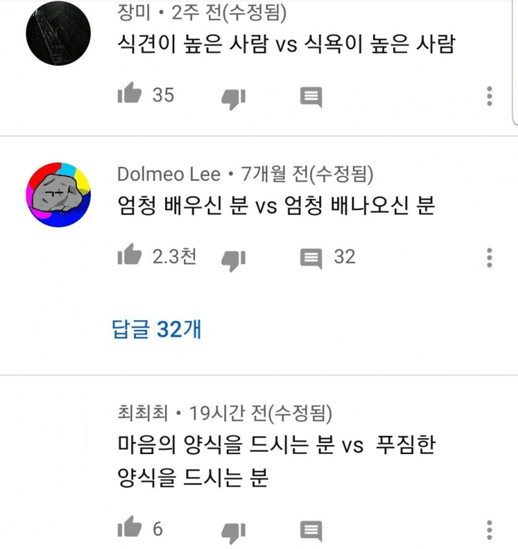
Task: Click the 35 like count on 장미's comment
Action: [163, 95]
